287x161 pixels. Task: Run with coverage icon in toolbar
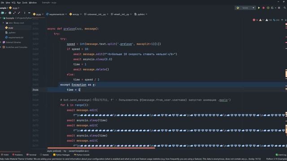[268, 8]
